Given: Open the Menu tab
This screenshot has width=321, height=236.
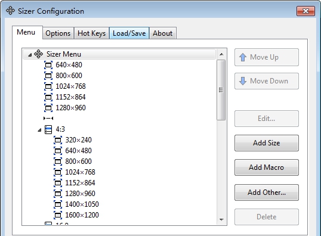Looking at the screenshot, I should pyautogui.click(x=27, y=32).
